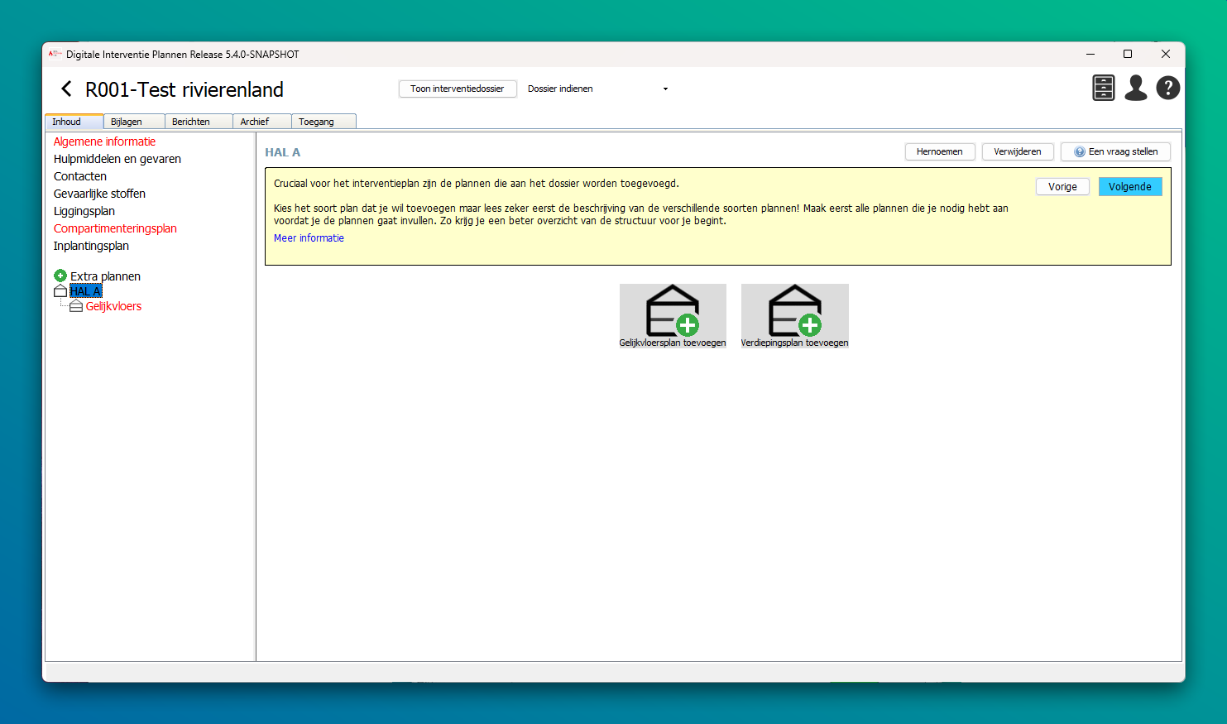1227x724 pixels.
Task: Open the Dossier indienen dropdown
Action: click(x=598, y=89)
